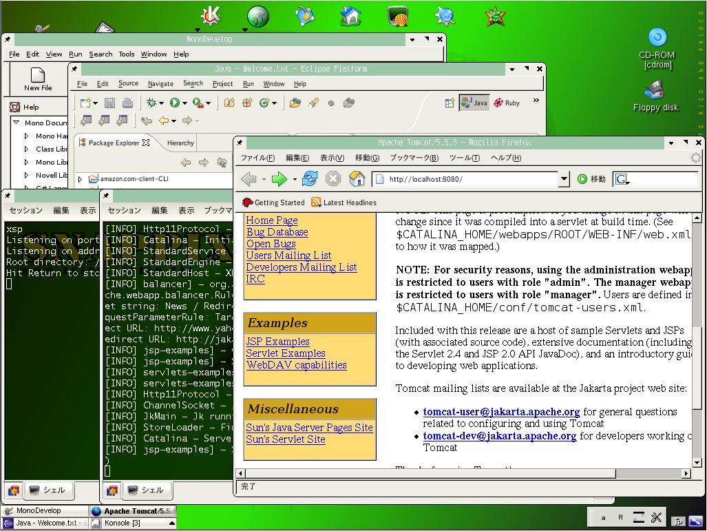Click Eclipse Open Perspective icon
707x531 pixels.
click(450, 103)
